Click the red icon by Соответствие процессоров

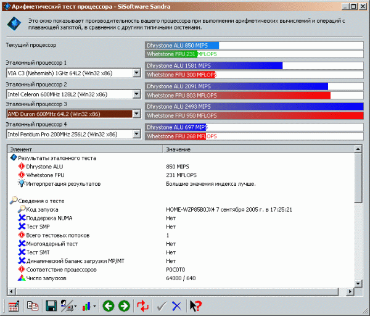[22, 269]
